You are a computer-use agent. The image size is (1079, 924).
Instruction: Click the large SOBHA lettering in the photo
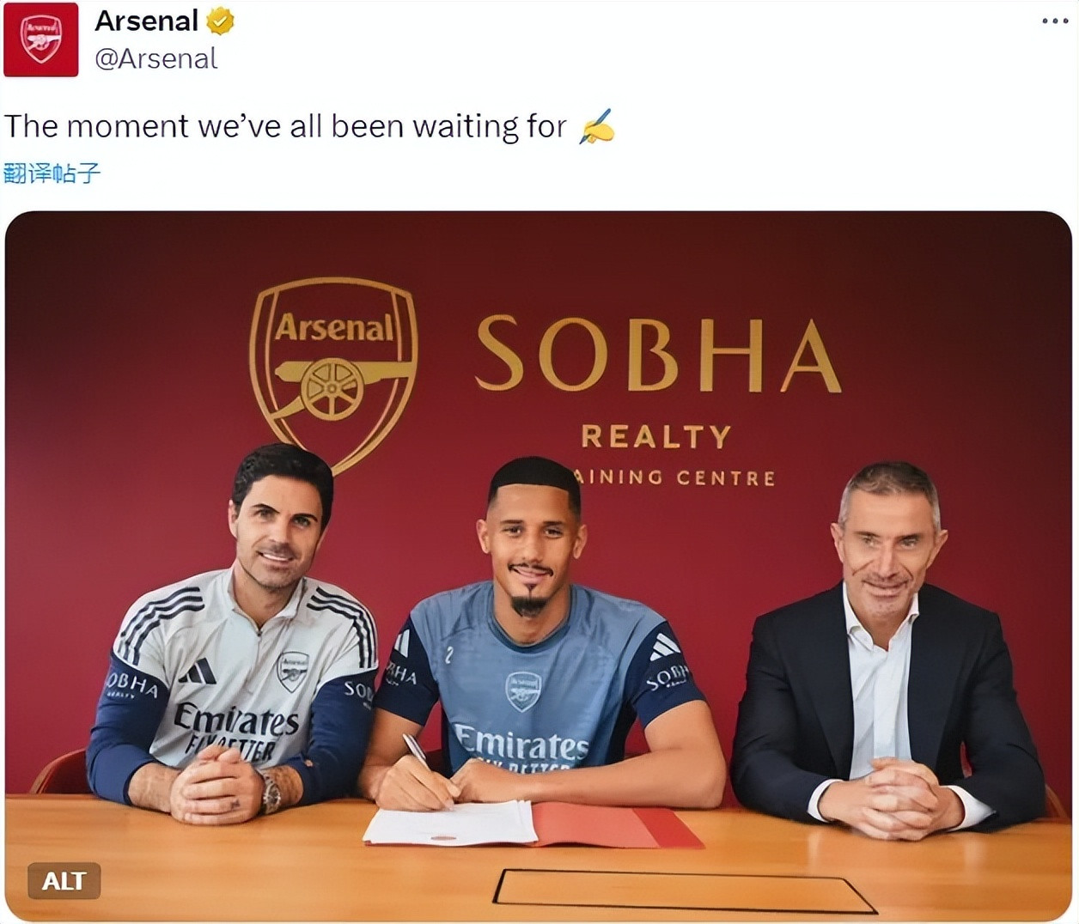(657, 355)
